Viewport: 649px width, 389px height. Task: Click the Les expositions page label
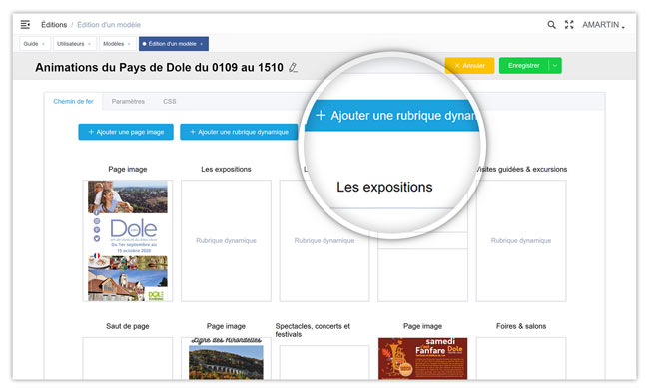pos(226,169)
